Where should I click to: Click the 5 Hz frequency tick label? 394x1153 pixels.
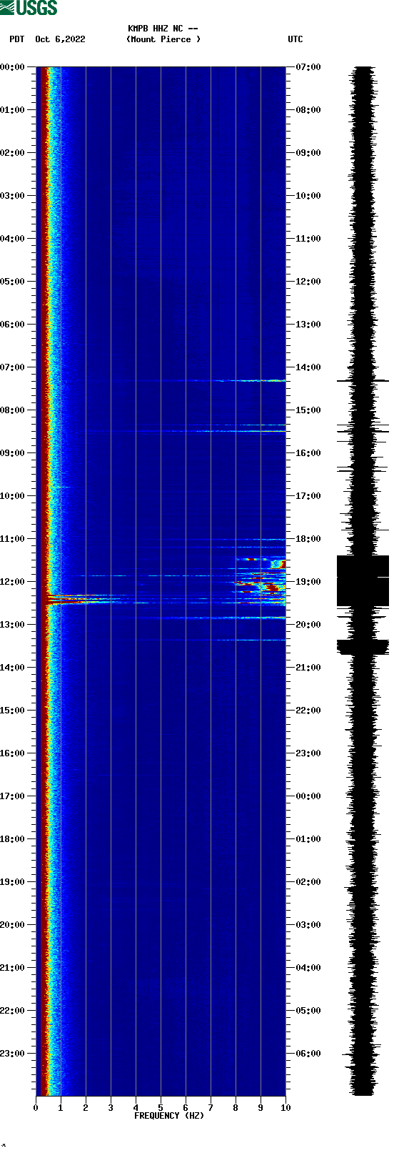coord(161,1108)
